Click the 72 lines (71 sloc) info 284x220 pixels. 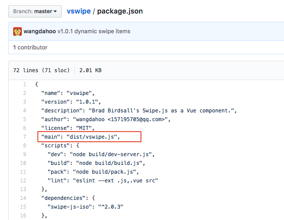point(41,70)
